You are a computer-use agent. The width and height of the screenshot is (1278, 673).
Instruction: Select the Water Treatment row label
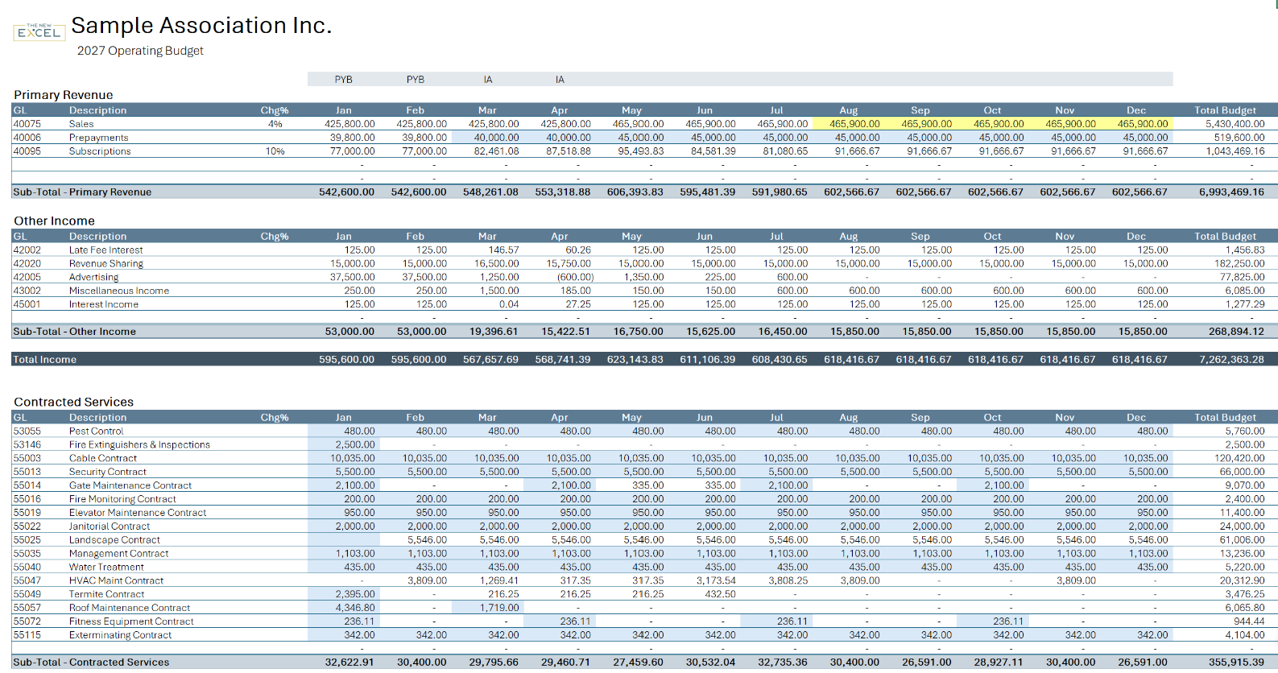click(105, 568)
